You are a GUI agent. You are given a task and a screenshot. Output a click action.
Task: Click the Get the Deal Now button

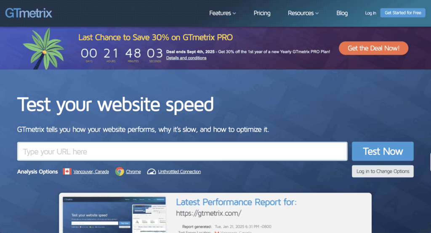pos(373,48)
